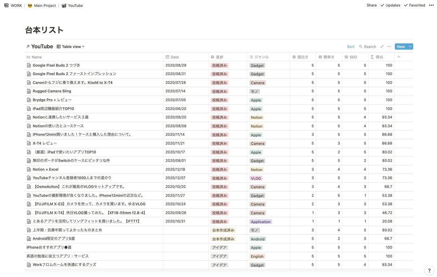Click 台本作成済み tag in Android限定 row
The width and height of the screenshot is (437, 277).
tap(223, 239)
